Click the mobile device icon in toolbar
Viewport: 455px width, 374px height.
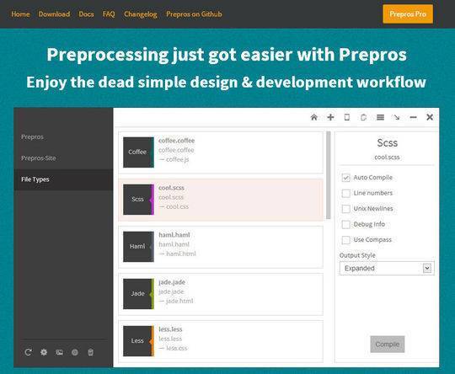click(x=347, y=117)
